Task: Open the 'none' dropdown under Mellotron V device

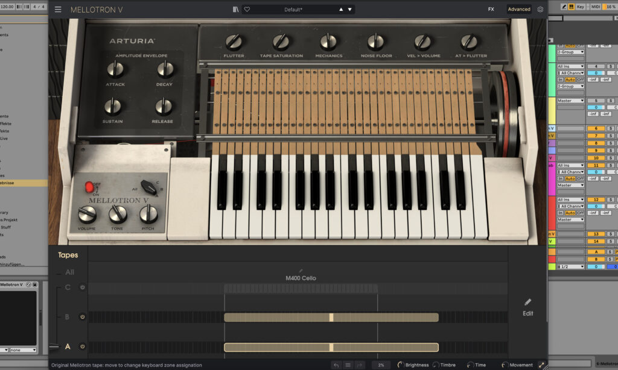Action: tap(23, 350)
